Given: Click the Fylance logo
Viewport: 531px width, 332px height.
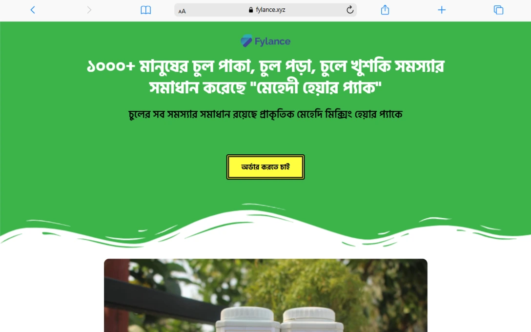Looking at the screenshot, I should pyautogui.click(x=265, y=41).
